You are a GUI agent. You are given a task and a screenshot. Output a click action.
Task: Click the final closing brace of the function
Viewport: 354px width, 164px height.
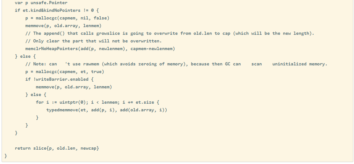pos(6,156)
